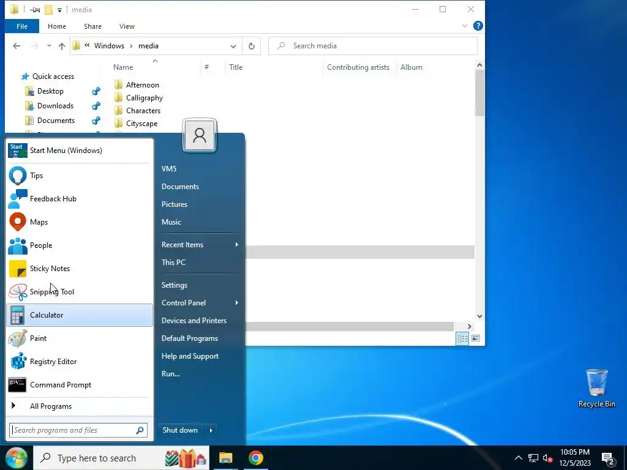Screen dimensions: 627x470
Task: Sort by Contributing artists column
Action: (x=359, y=67)
